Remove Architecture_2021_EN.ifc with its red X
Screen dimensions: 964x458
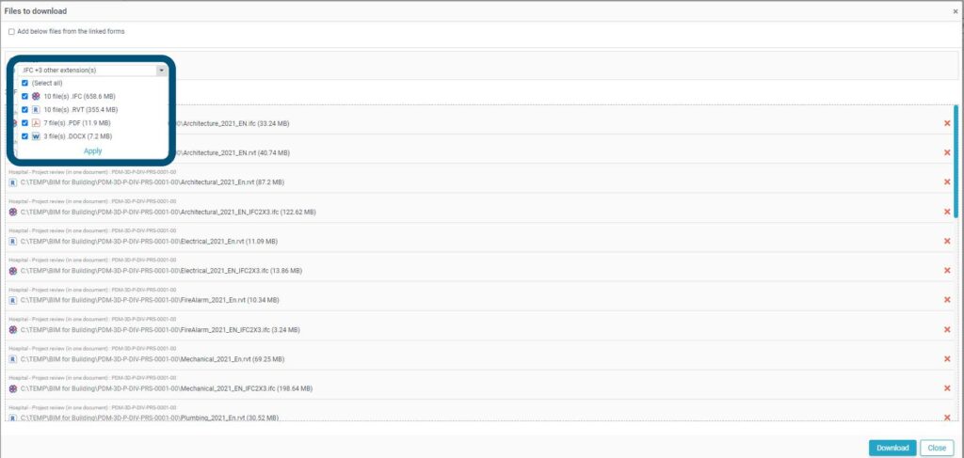(947, 123)
